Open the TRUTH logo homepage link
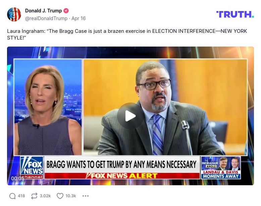The height and width of the screenshot is (206, 261). click(235, 14)
